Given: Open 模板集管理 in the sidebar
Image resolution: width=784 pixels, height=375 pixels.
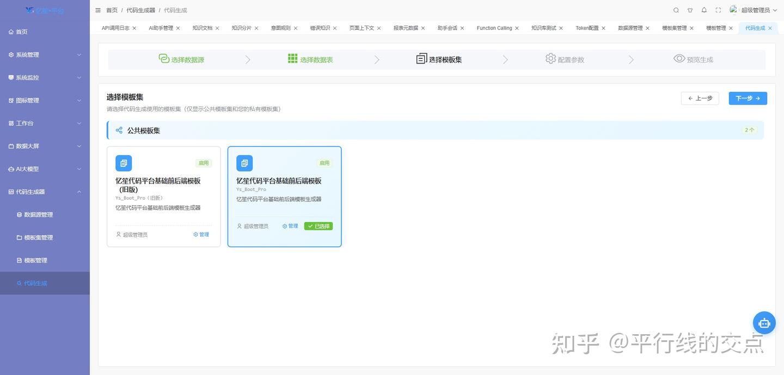Looking at the screenshot, I should tap(45, 238).
